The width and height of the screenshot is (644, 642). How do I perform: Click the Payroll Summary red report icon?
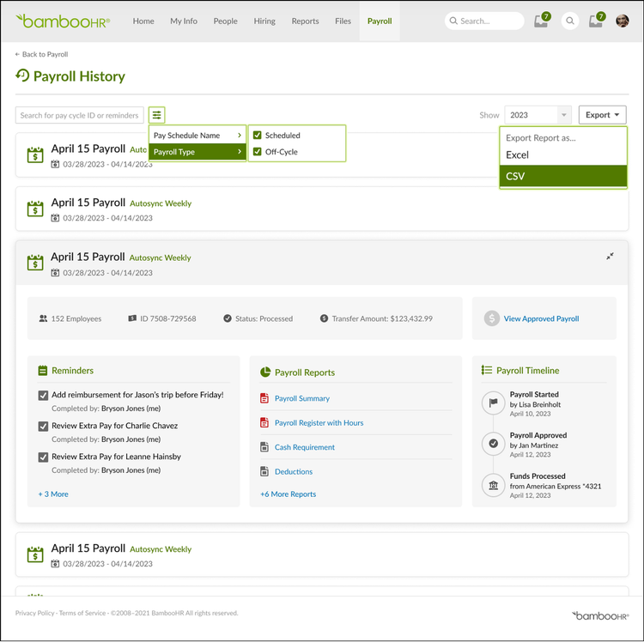[264, 397]
